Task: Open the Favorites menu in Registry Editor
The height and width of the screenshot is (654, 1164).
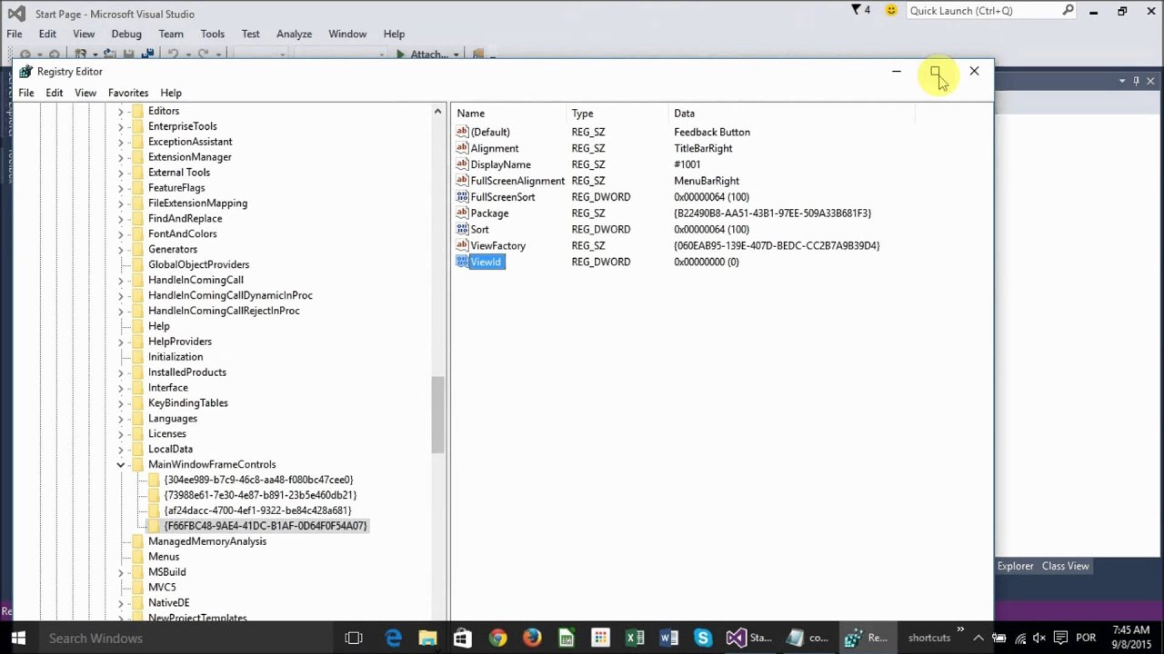Action: pyautogui.click(x=127, y=93)
